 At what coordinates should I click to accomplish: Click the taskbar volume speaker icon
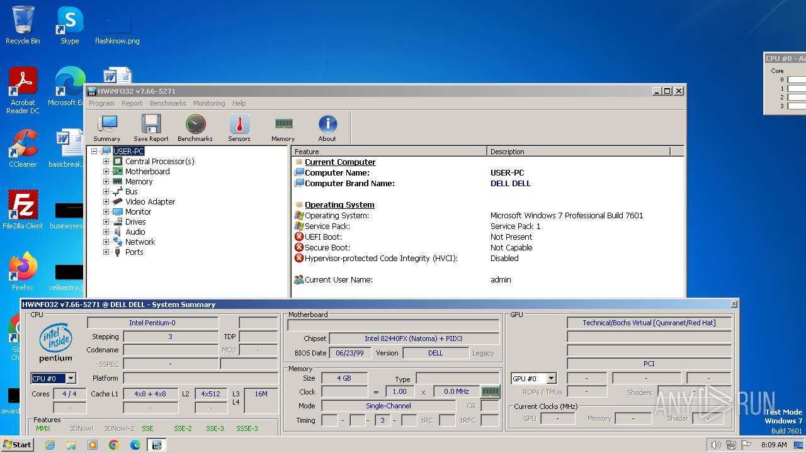(x=715, y=445)
